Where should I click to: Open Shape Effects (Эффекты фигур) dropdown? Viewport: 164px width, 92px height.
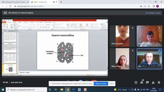(95, 28)
